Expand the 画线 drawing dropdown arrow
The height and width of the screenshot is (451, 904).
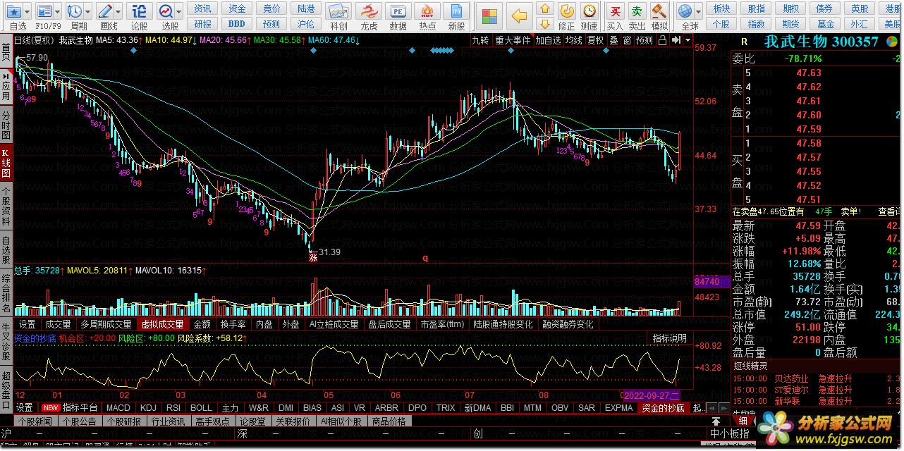click(x=119, y=12)
